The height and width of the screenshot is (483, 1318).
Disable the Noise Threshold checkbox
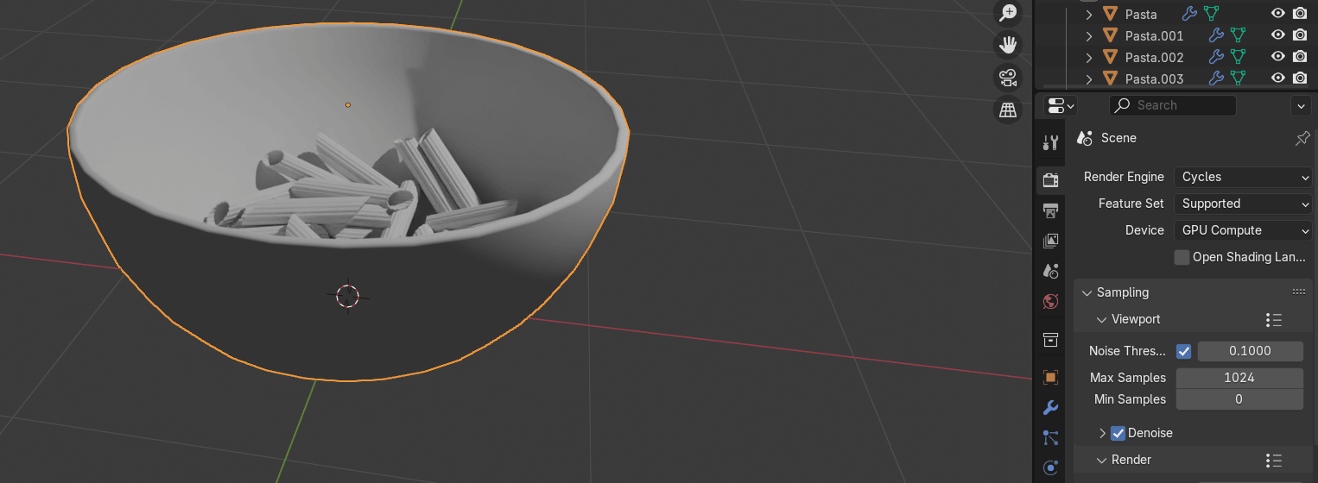click(x=1183, y=352)
